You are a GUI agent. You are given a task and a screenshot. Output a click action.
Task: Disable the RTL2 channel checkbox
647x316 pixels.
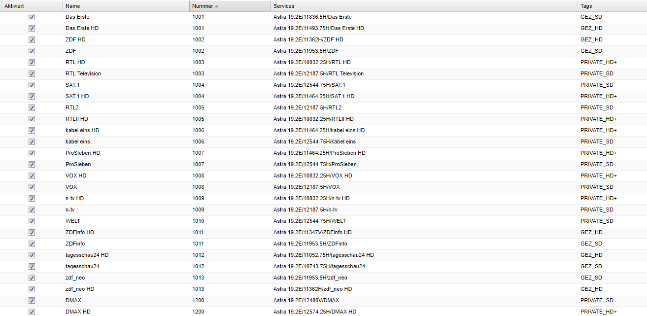tap(32, 107)
